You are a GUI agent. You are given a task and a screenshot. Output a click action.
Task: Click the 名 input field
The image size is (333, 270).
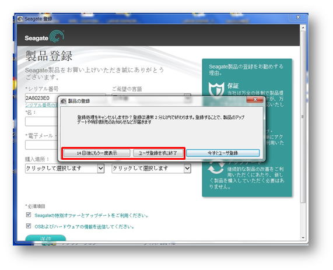[41, 121]
